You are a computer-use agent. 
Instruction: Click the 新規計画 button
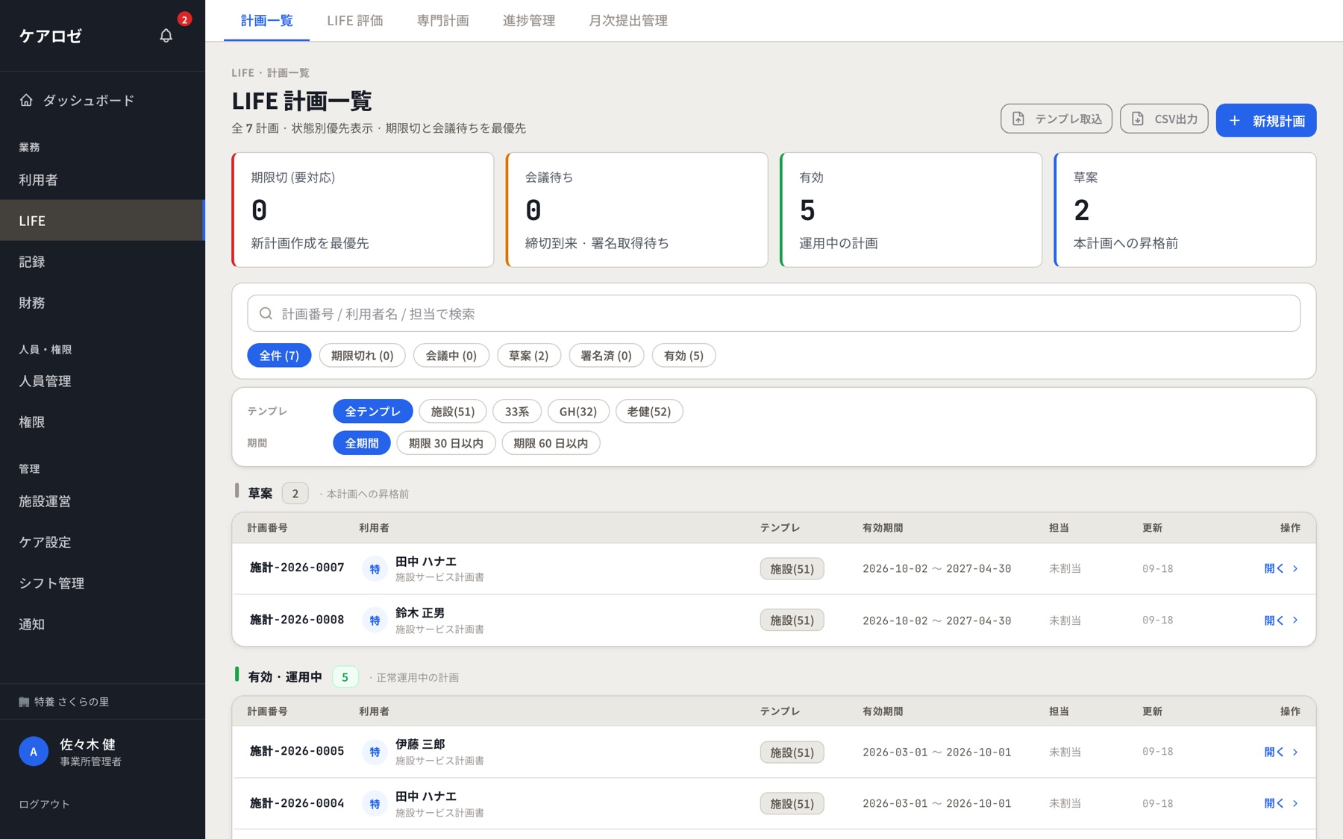click(1265, 120)
